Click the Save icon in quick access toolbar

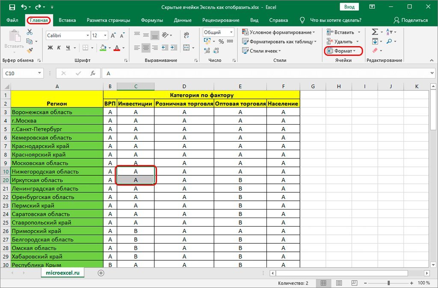coord(12,7)
